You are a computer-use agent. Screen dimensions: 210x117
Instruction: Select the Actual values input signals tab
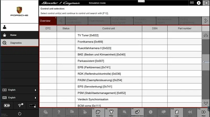[122, 21]
